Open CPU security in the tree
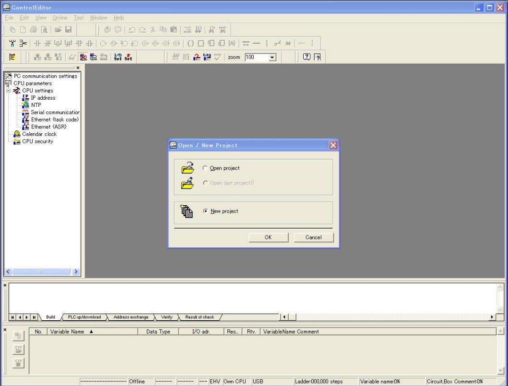This screenshot has height=386, width=508. (x=37, y=141)
